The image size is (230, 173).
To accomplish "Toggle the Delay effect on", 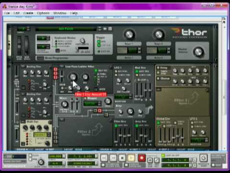I will click(x=158, y=68).
